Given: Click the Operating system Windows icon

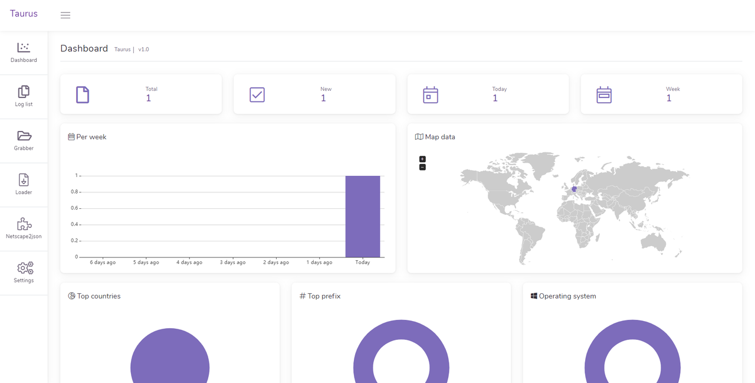Looking at the screenshot, I should tap(534, 296).
